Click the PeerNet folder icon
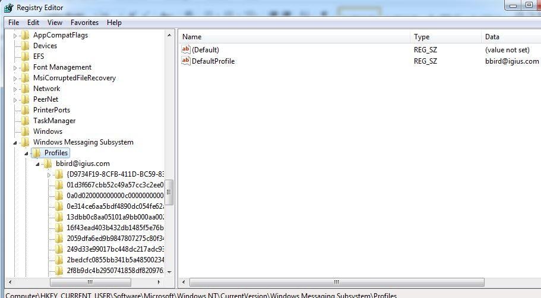 tap(26, 99)
